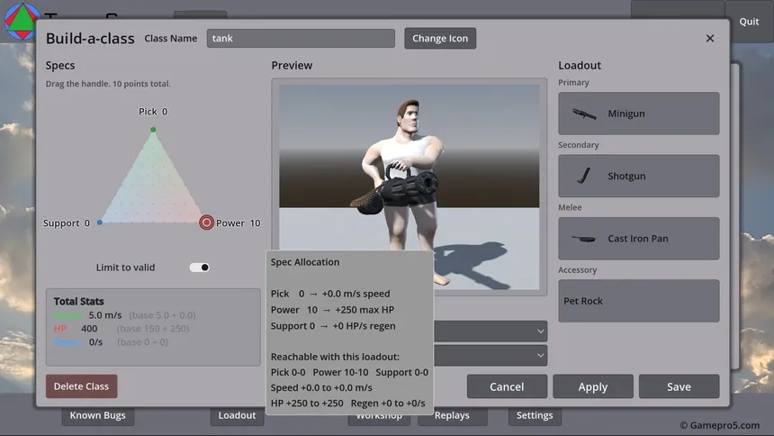Click the Cancel button
Screen dimensions: 774x436
[507, 386]
